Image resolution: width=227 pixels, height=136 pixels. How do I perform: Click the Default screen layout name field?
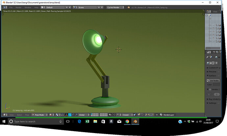(55, 7)
